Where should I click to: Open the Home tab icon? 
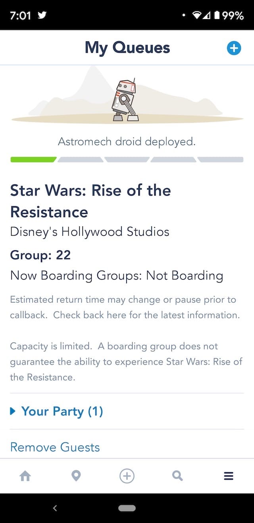pos(25,476)
